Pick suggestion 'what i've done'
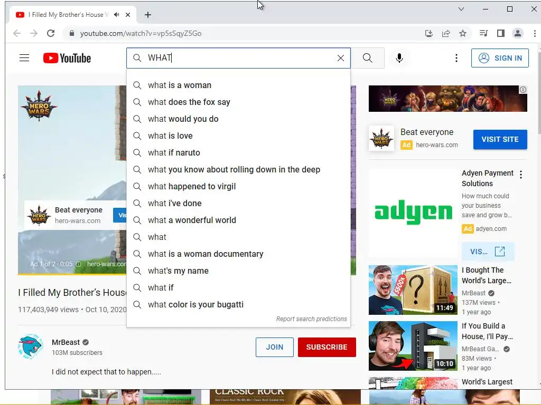This screenshot has height=405, width=541. pos(238,203)
